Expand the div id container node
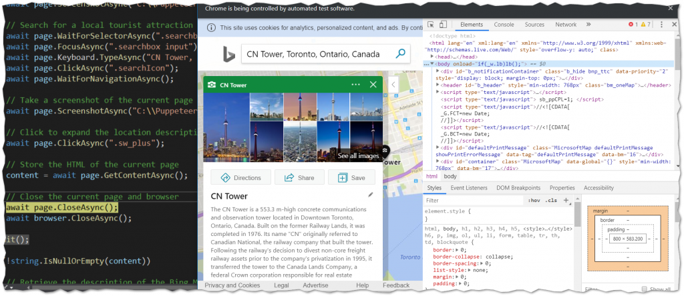Viewport: 684px width, 296px height. pos(438,162)
